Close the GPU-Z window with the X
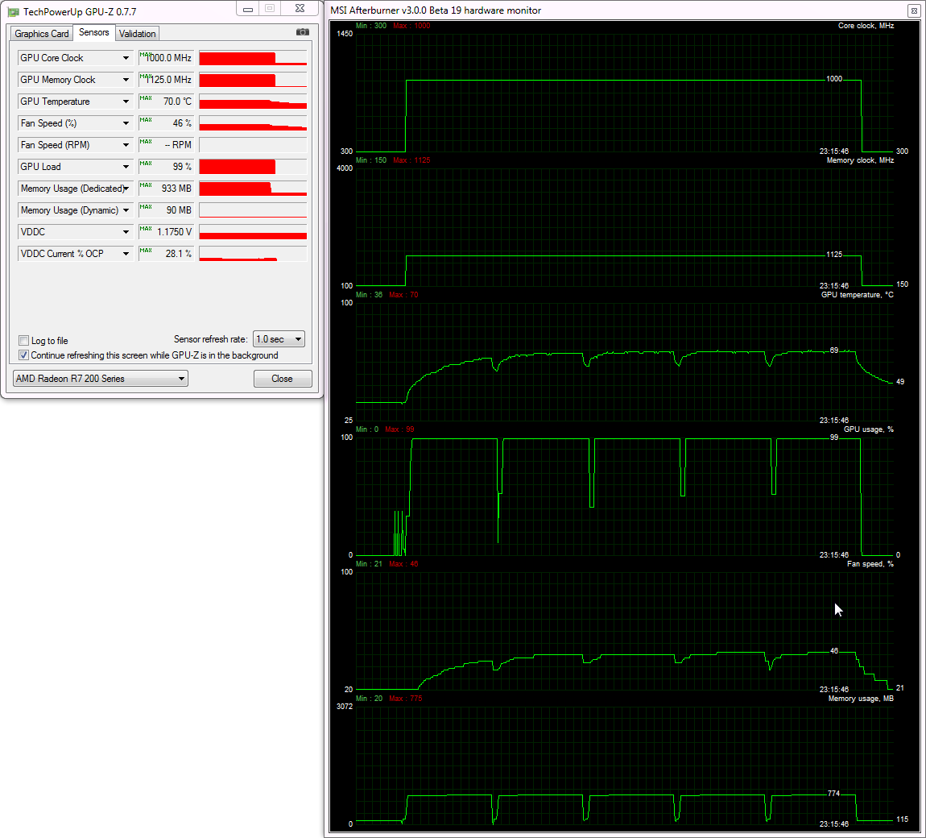Screen dimensions: 926x838 (300, 9)
